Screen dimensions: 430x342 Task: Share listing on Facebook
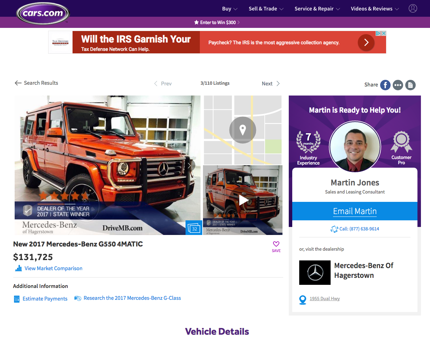coord(385,85)
